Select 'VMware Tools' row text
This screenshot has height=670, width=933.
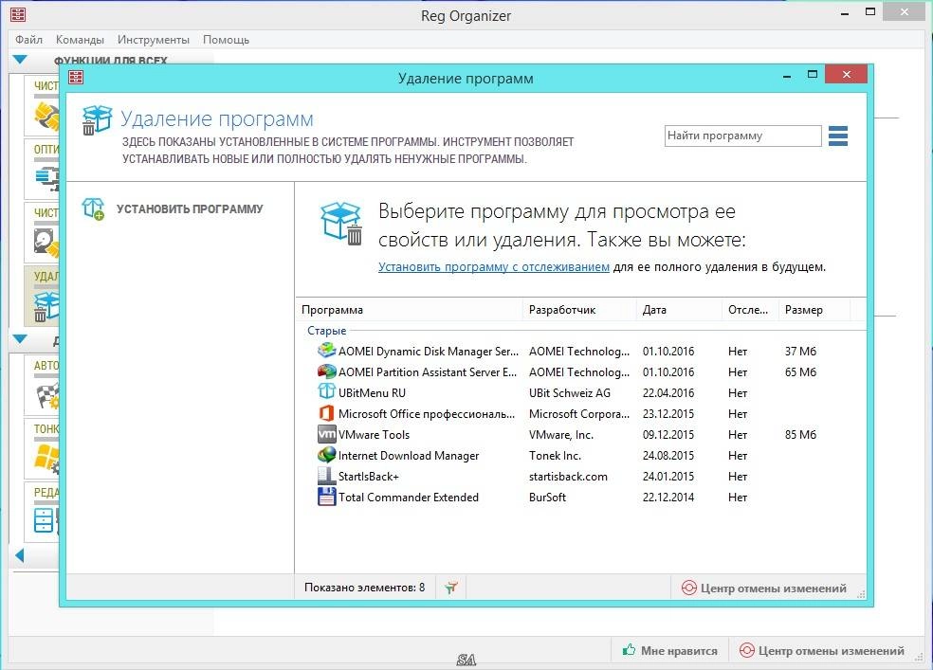click(x=374, y=435)
